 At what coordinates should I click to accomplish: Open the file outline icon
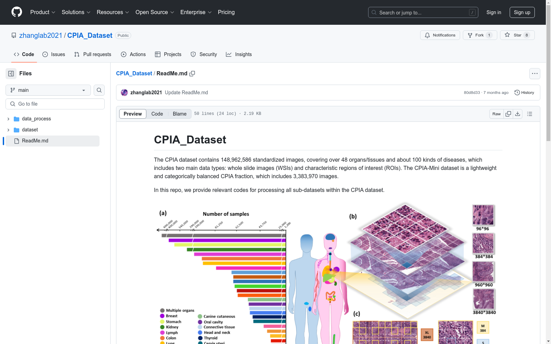529,114
